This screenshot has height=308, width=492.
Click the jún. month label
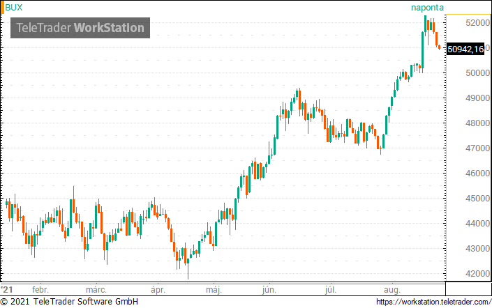(x=269, y=290)
